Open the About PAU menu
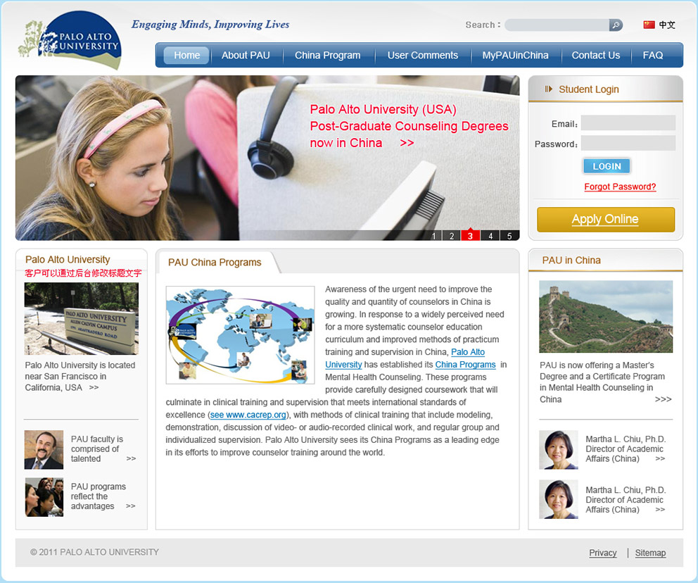The height and width of the screenshot is (583, 698). (x=246, y=55)
